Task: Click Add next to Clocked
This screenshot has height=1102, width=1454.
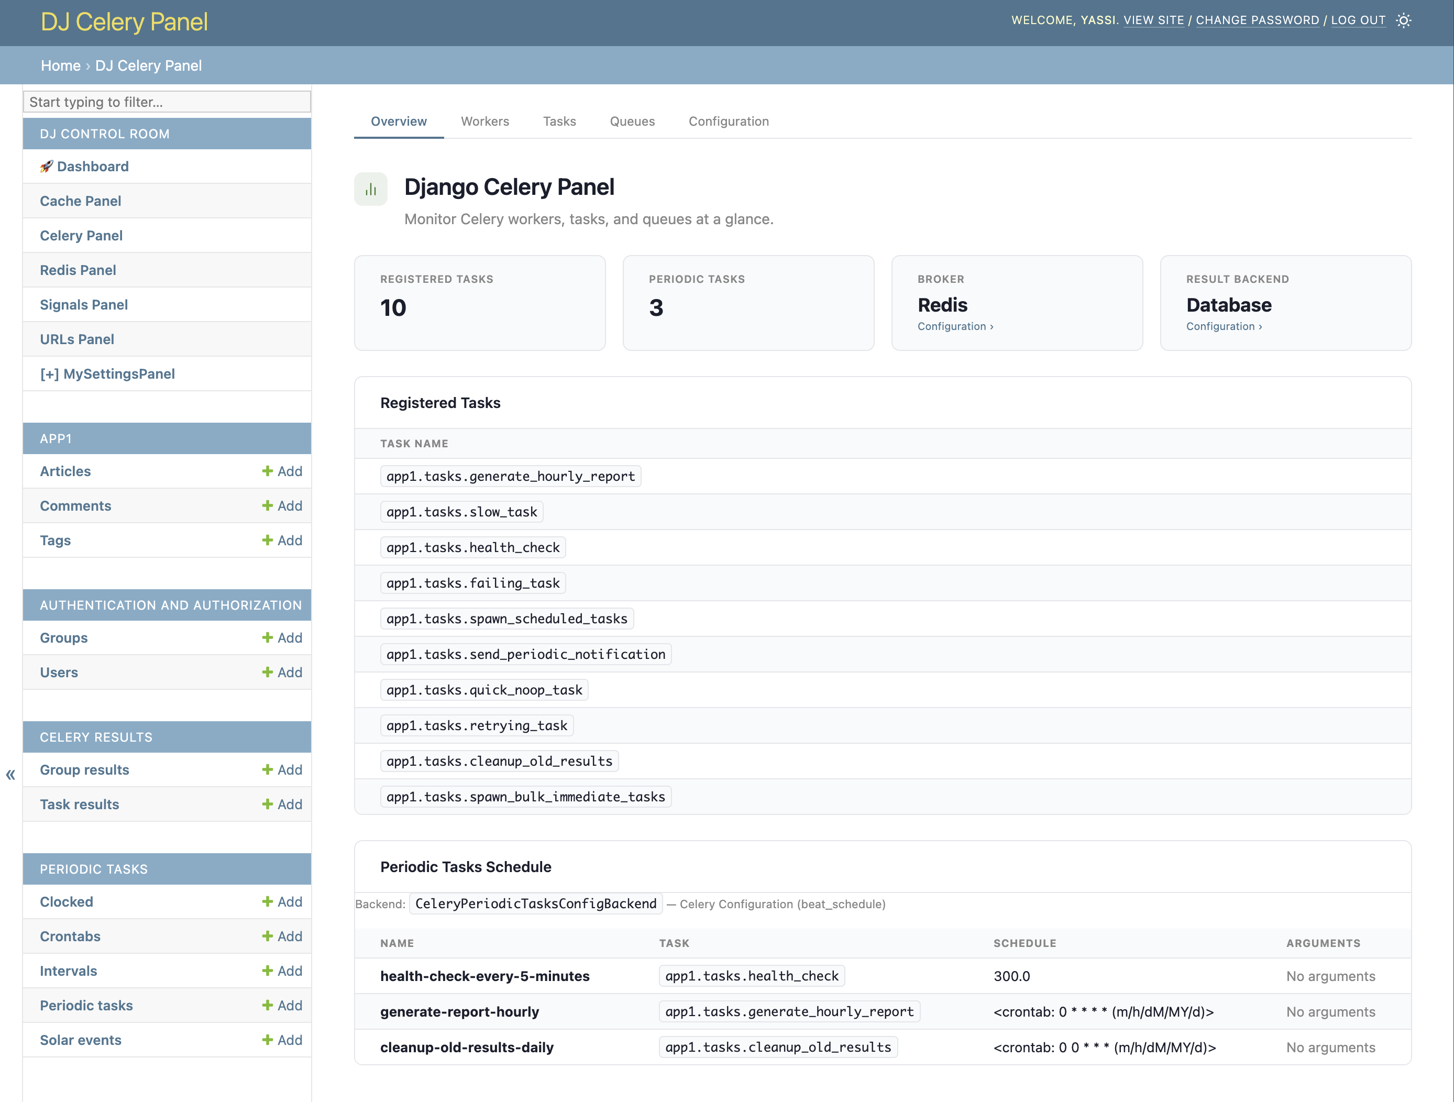Action: pyautogui.click(x=282, y=901)
